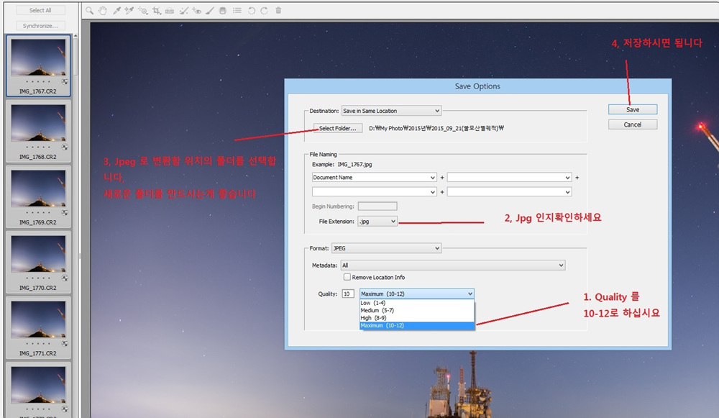719x418 pixels.
Task: Expand the File Extension .jpg dropdown
Action: pos(377,222)
